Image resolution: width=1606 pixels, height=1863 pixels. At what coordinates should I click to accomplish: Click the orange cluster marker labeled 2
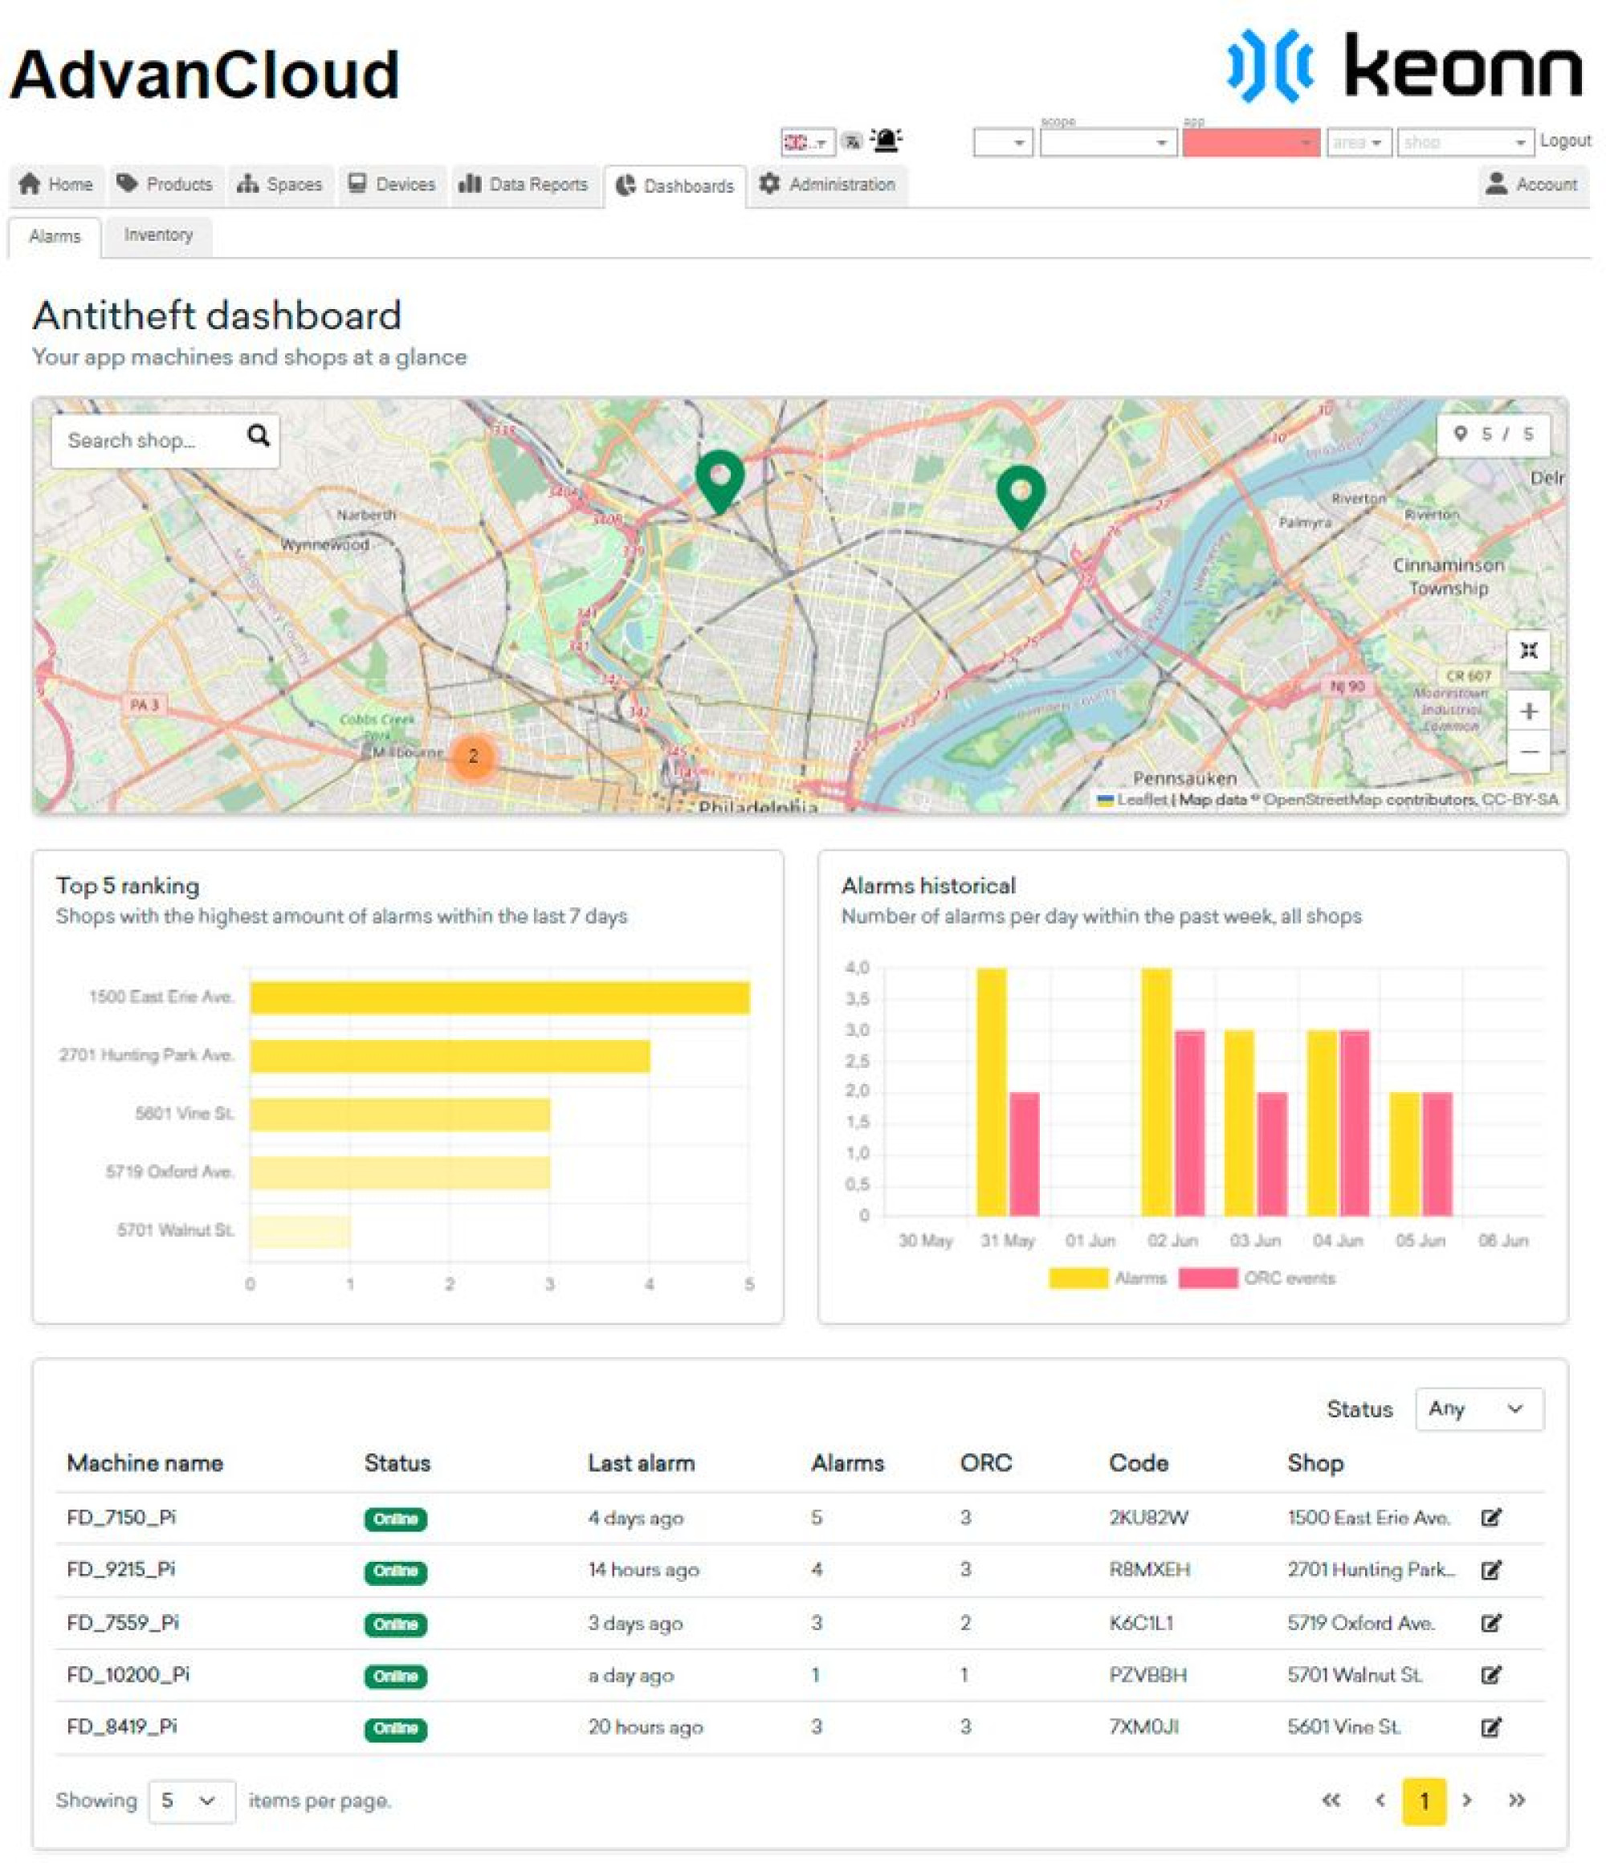pos(472,756)
